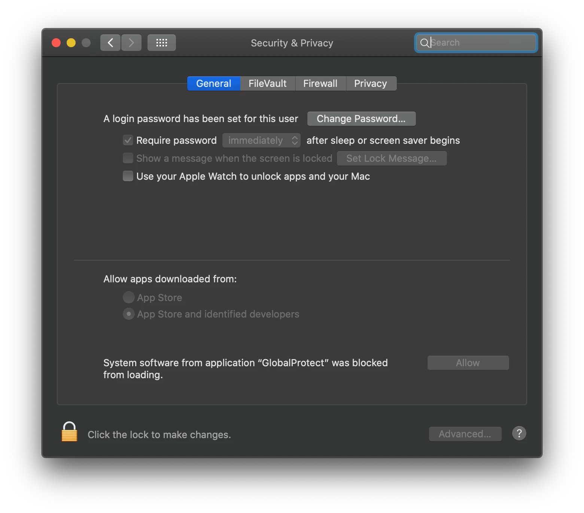Open the Advanced settings button
This screenshot has height=513, width=584.
465,434
